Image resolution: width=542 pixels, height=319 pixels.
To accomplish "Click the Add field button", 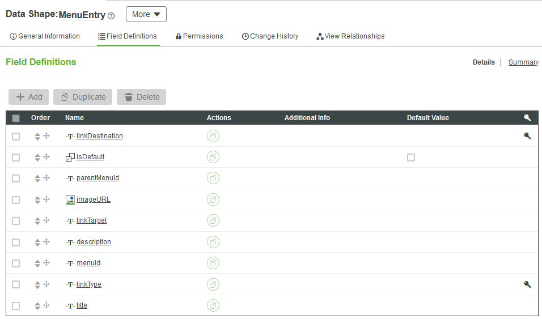I will tap(29, 97).
